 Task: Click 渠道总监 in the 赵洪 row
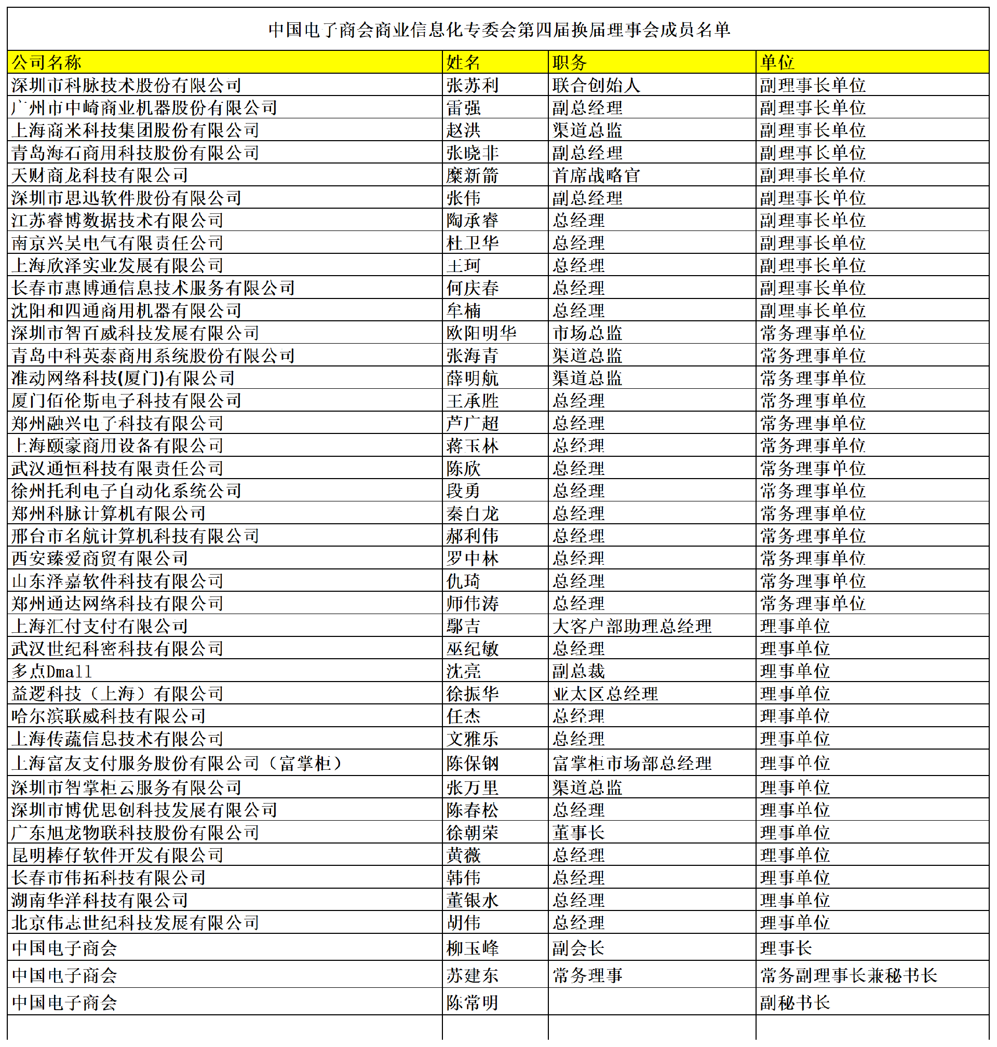coord(652,130)
